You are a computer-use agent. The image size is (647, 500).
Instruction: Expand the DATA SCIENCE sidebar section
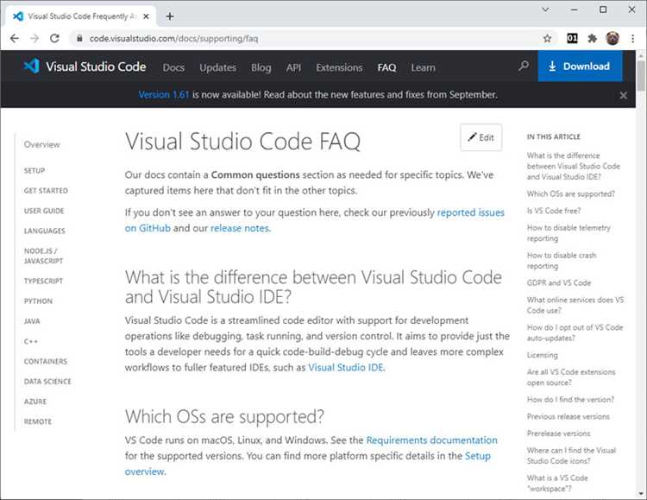point(47,382)
